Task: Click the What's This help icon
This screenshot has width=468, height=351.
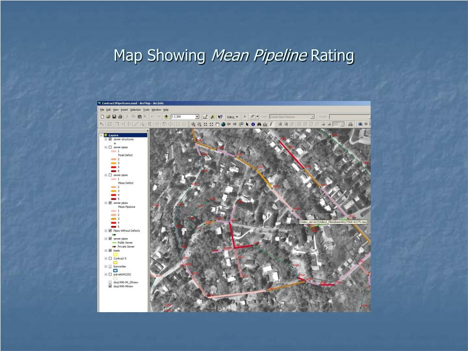Action: (220, 117)
